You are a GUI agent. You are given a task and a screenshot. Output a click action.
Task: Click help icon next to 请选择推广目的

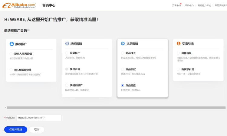coord(28,30)
